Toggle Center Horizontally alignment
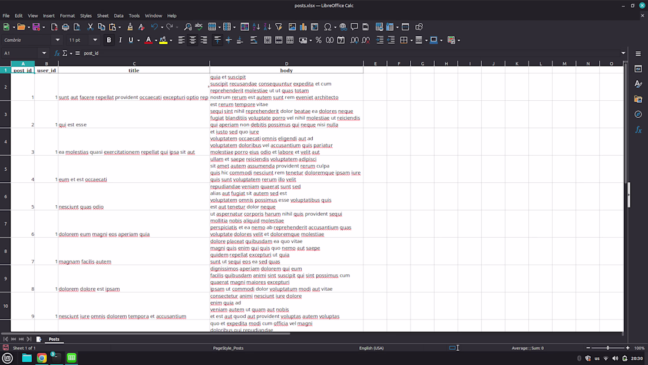 click(193, 40)
